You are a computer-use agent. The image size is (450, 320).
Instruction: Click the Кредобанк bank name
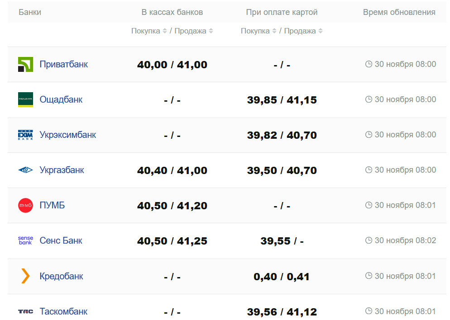tap(62, 276)
